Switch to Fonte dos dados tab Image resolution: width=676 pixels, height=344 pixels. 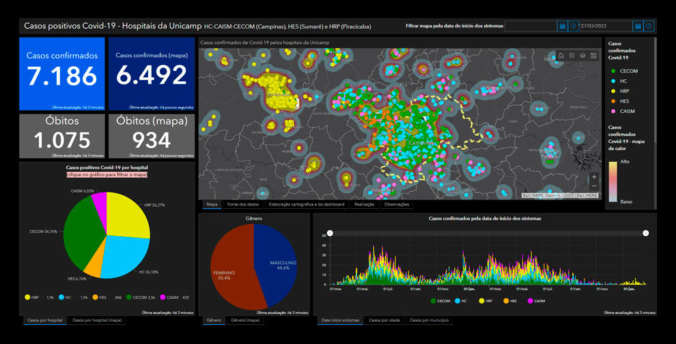243,204
